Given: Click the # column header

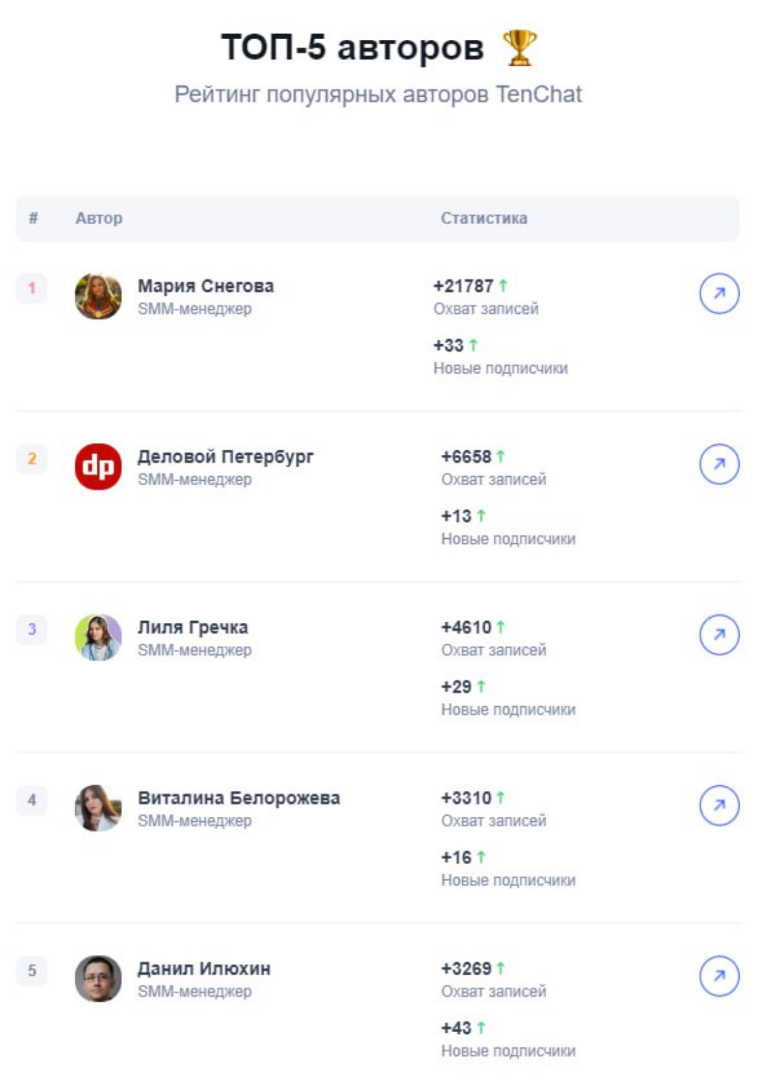Looking at the screenshot, I should pos(33,218).
